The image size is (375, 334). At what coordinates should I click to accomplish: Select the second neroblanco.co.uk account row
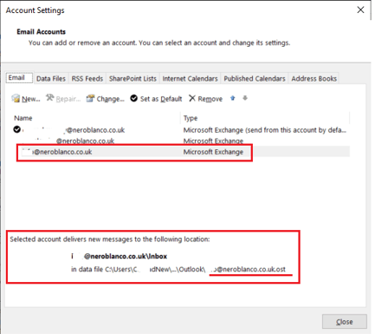tap(181, 141)
